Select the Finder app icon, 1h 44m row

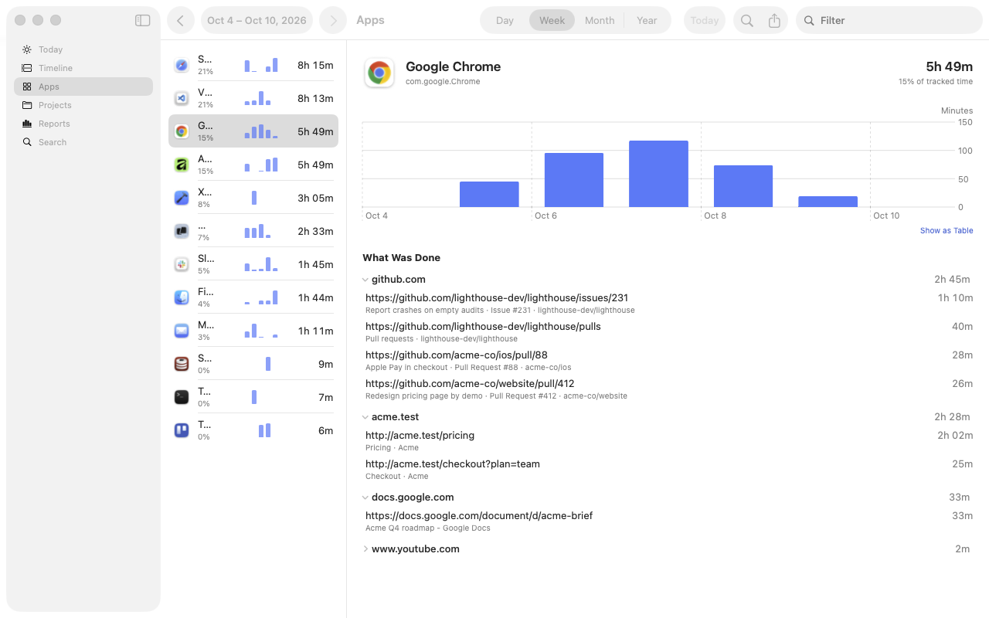(x=182, y=297)
